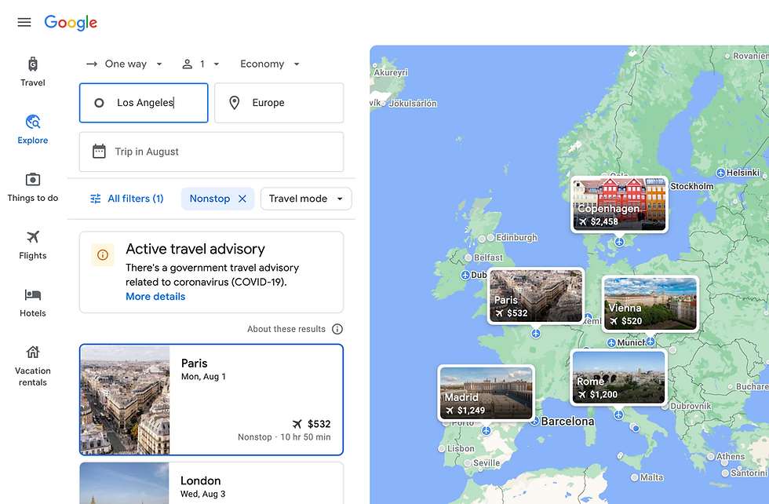
Task: Open the Trip in August date field
Action: [x=211, y=152]
